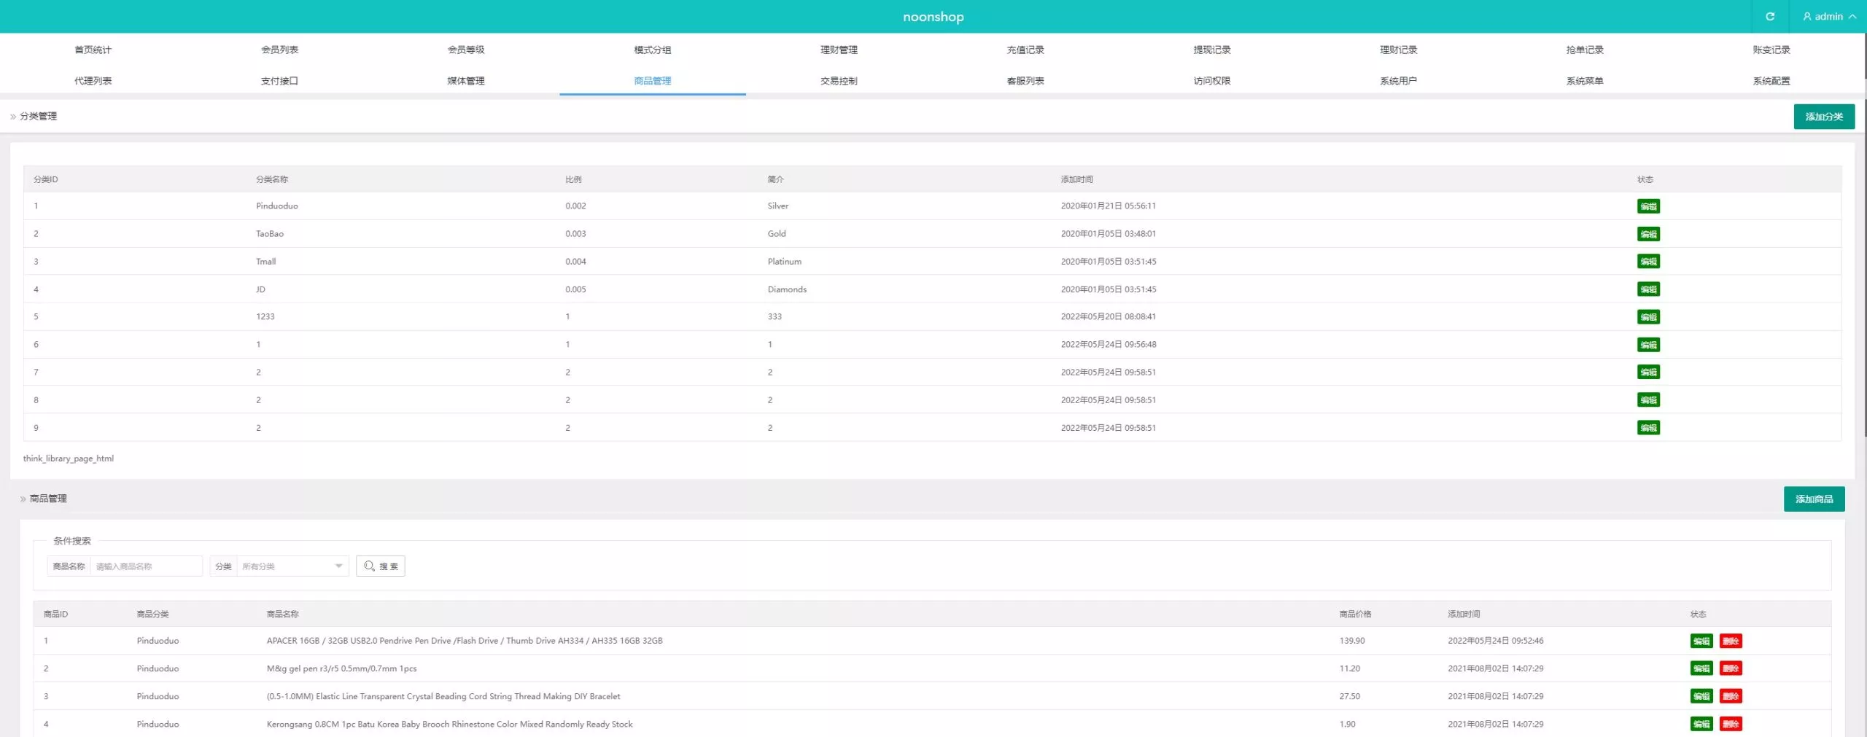Screen dimensions: 1867x737
Task: Edit the M&g gel pen product
Action: pos(1701,668)
